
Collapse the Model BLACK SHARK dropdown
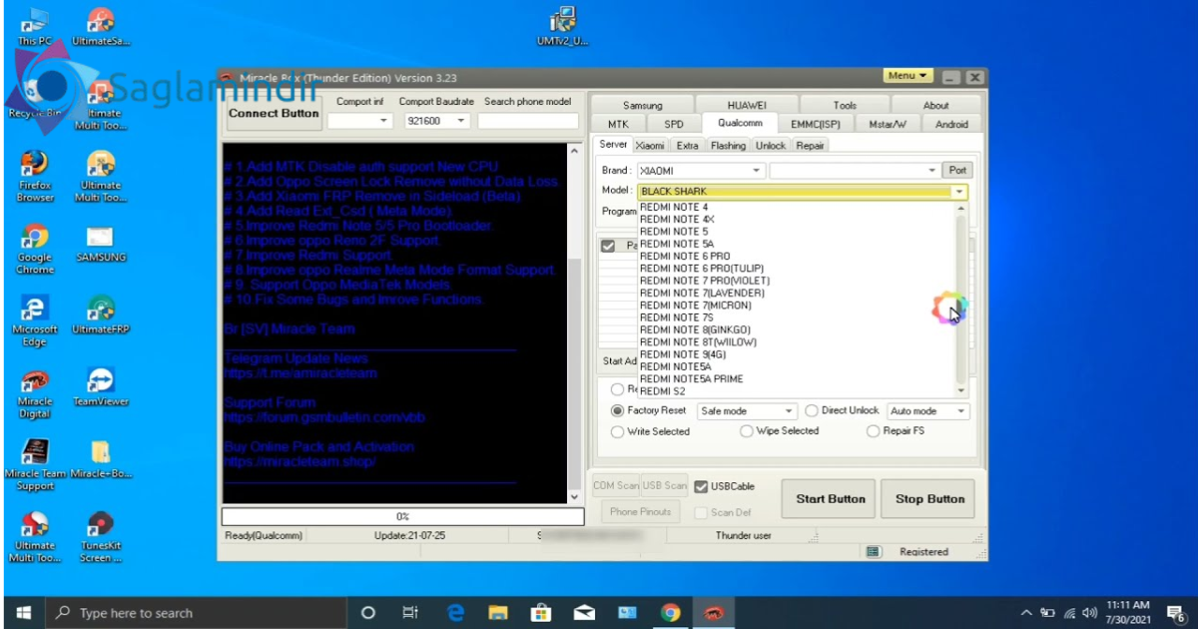958,191
